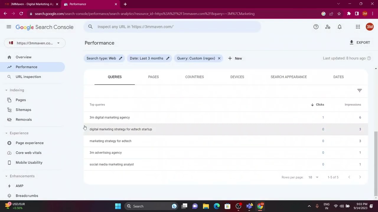
Task: Sort the table by Impressions column
Action: [x=353, y=105]
